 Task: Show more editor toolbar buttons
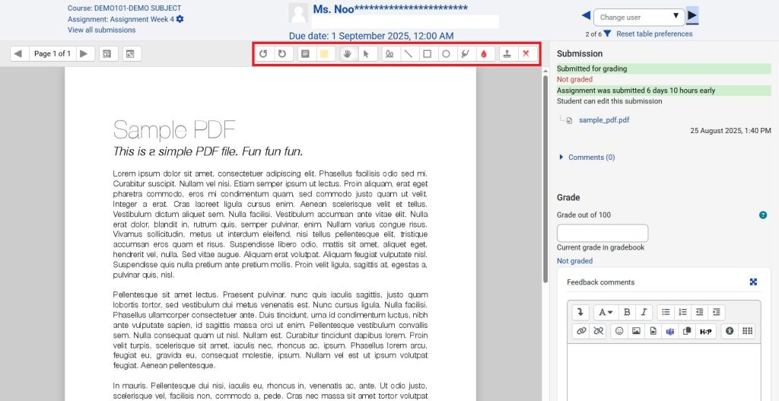pos(580,312)
